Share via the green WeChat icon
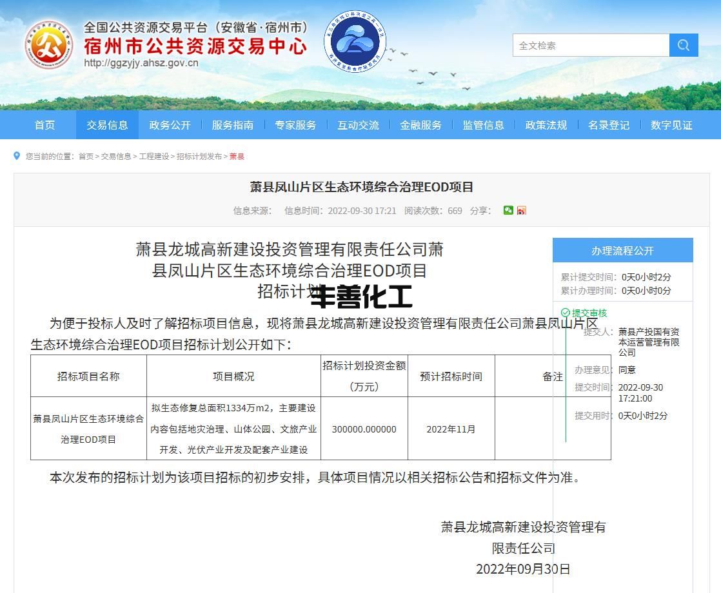Viewport: 721px width, 593px height. (x=508, y=210)
